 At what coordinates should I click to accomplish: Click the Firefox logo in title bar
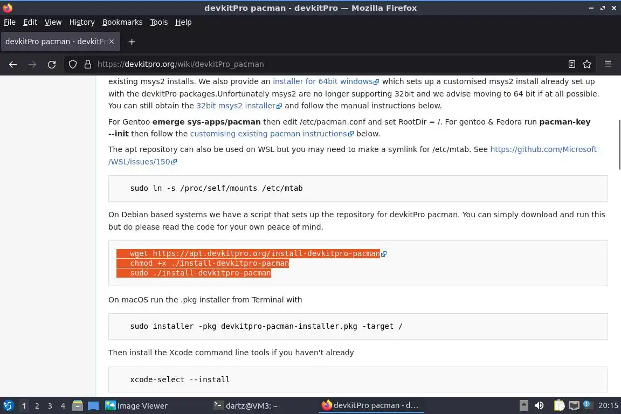tap(8, 8)
